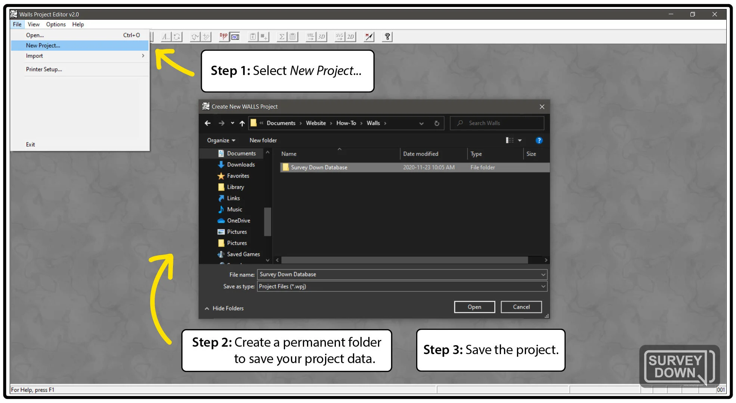736x403 pixels.
Task: Open the Options menu
Action: pos(56,24)
